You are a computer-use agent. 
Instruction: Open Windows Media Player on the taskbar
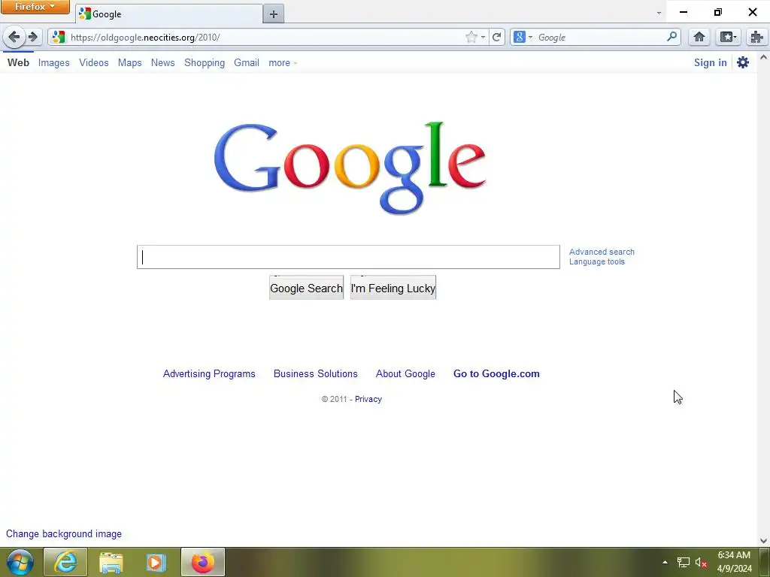[x=156, y=562]
